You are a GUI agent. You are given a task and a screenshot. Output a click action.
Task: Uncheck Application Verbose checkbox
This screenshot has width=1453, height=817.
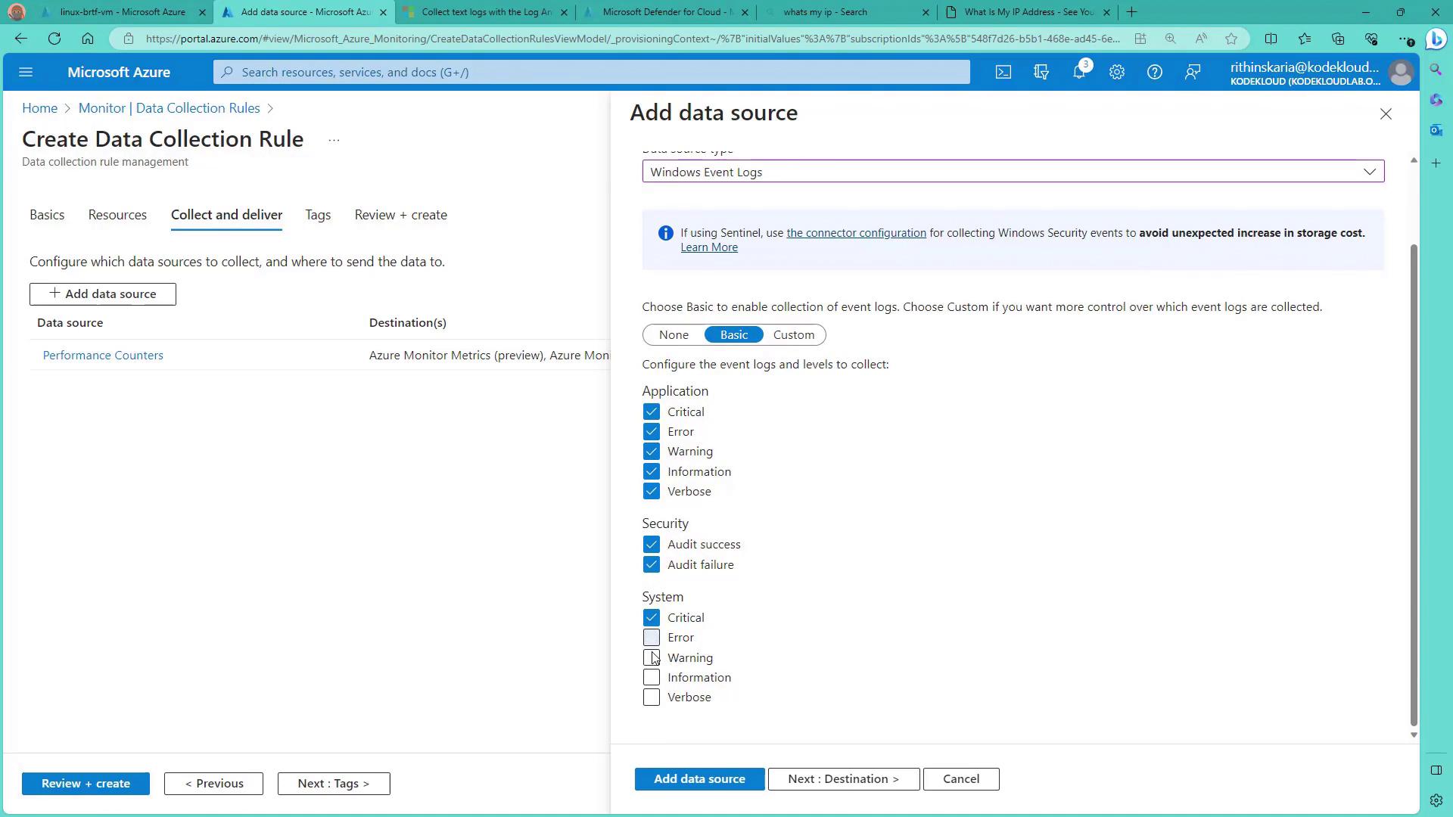point(651,491)
